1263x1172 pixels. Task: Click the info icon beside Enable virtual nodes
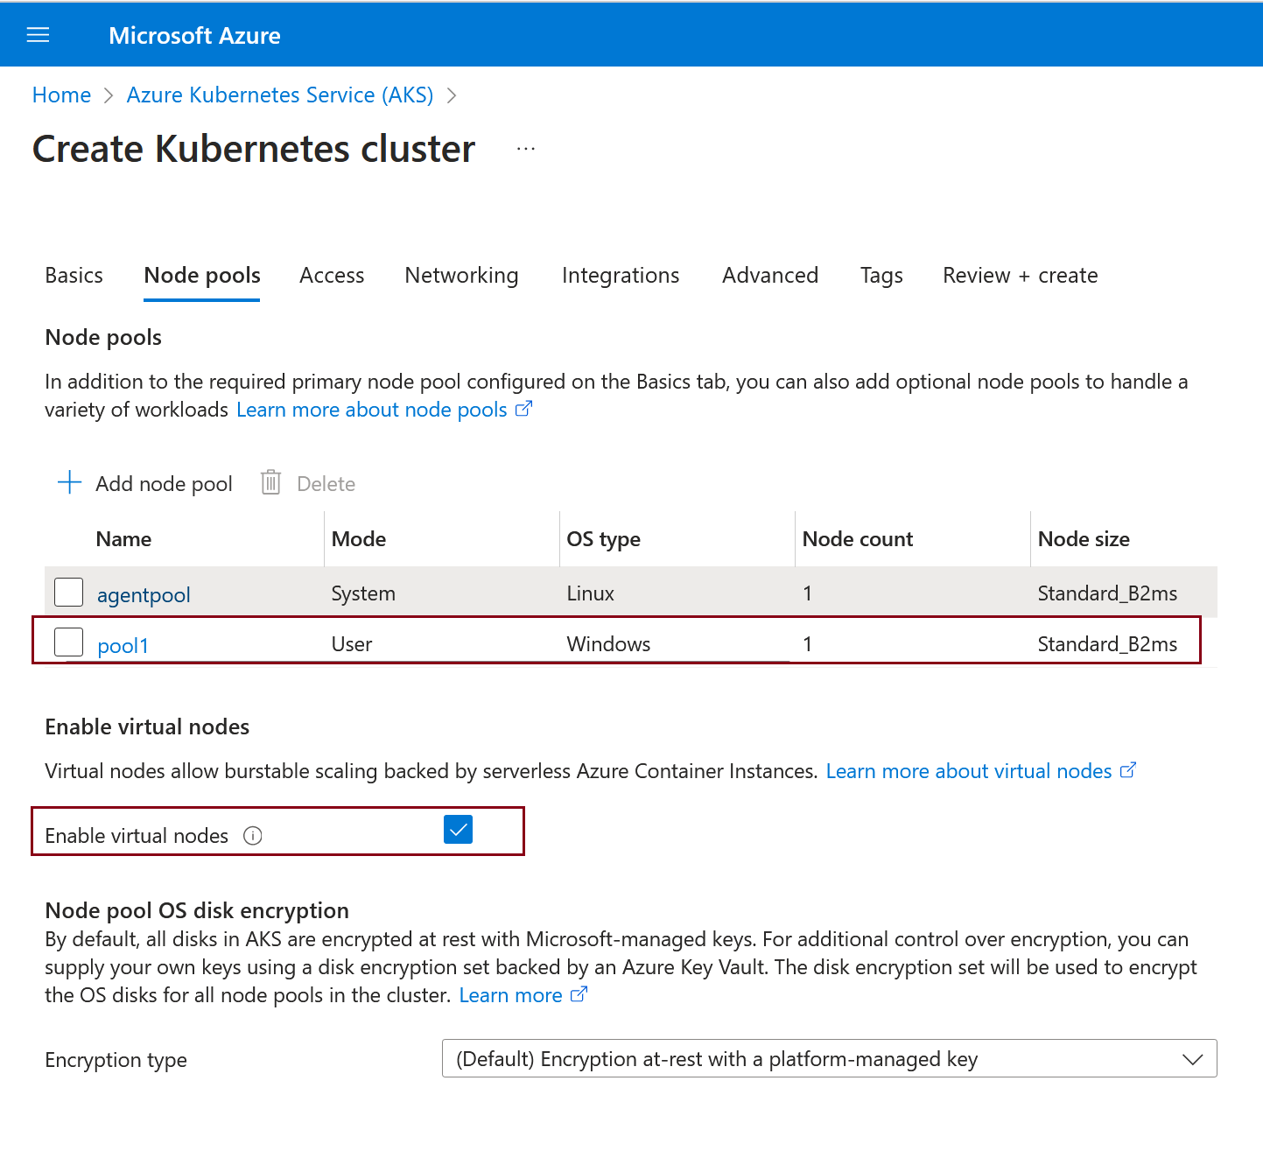[x=252, y=836]
